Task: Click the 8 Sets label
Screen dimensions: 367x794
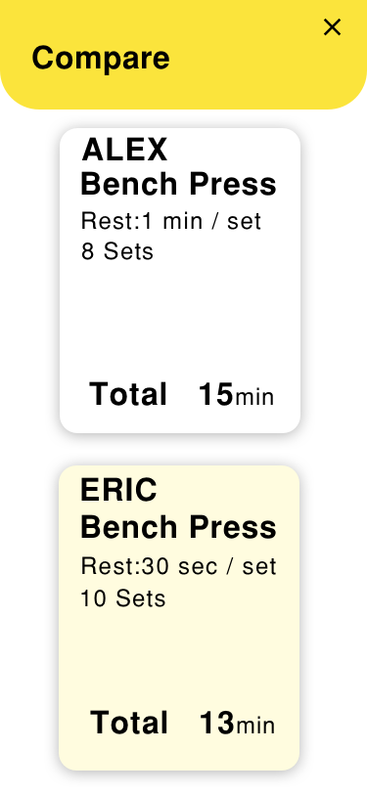Action: [x=117, y=251]
